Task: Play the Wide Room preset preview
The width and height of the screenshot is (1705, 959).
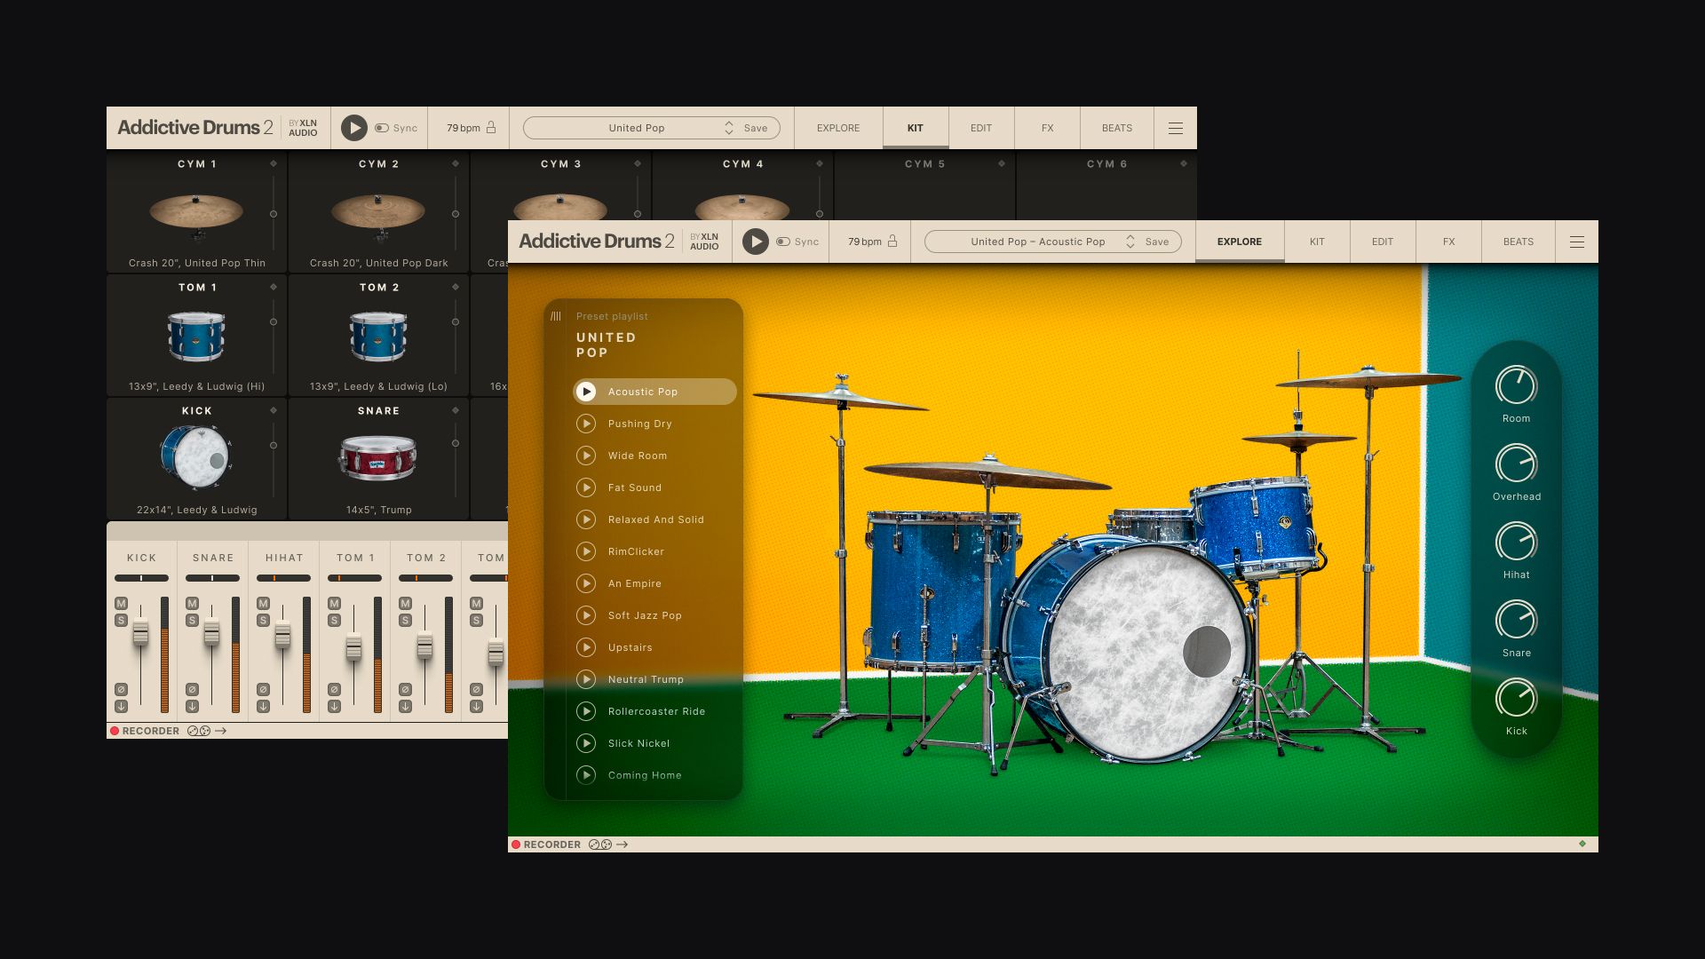Action: coord(586,456)
